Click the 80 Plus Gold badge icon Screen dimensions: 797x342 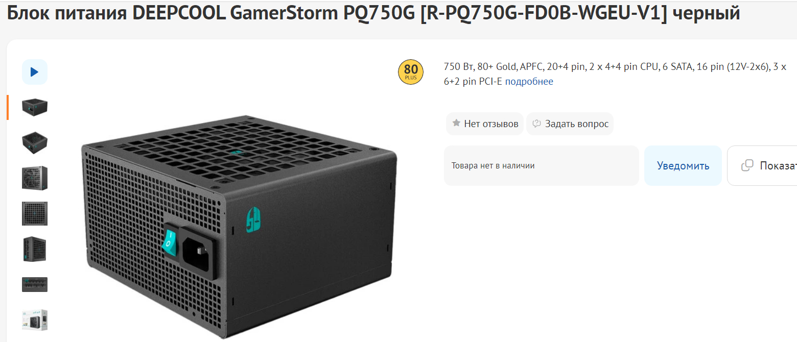(411, 72)
